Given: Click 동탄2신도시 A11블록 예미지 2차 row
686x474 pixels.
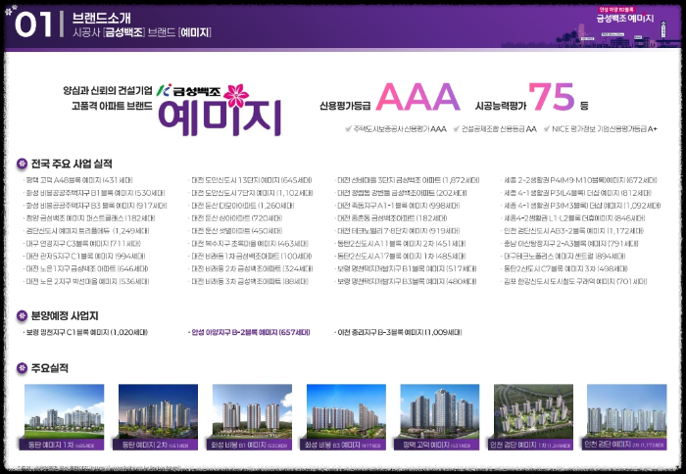Looking at the screenshot, I should pos(400,244).
